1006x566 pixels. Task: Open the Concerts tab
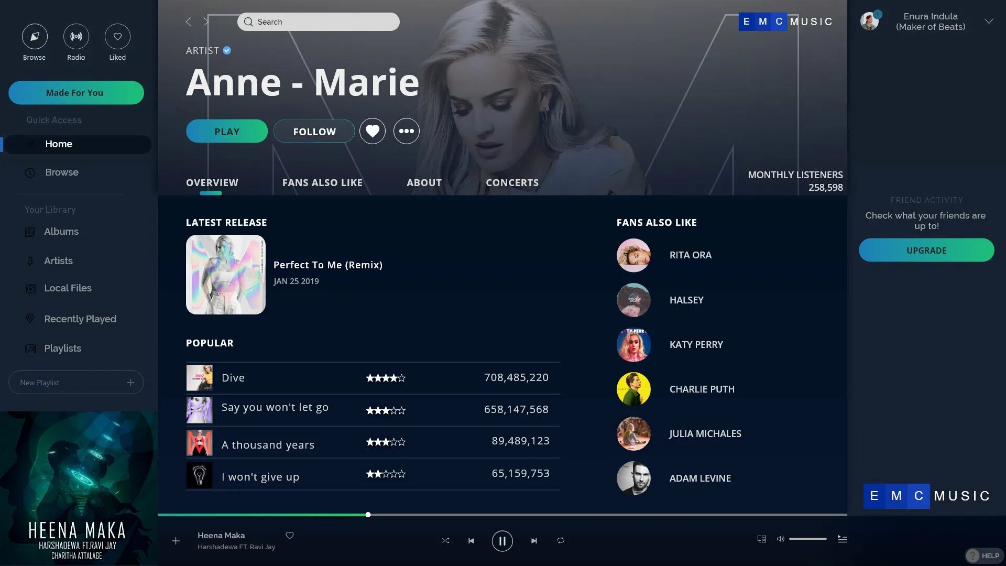pyautogui.click(x=512, y=183)
